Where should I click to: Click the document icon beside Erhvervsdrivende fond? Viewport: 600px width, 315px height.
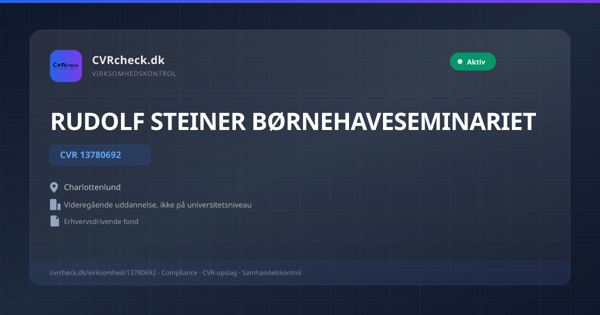click(54, 221)
